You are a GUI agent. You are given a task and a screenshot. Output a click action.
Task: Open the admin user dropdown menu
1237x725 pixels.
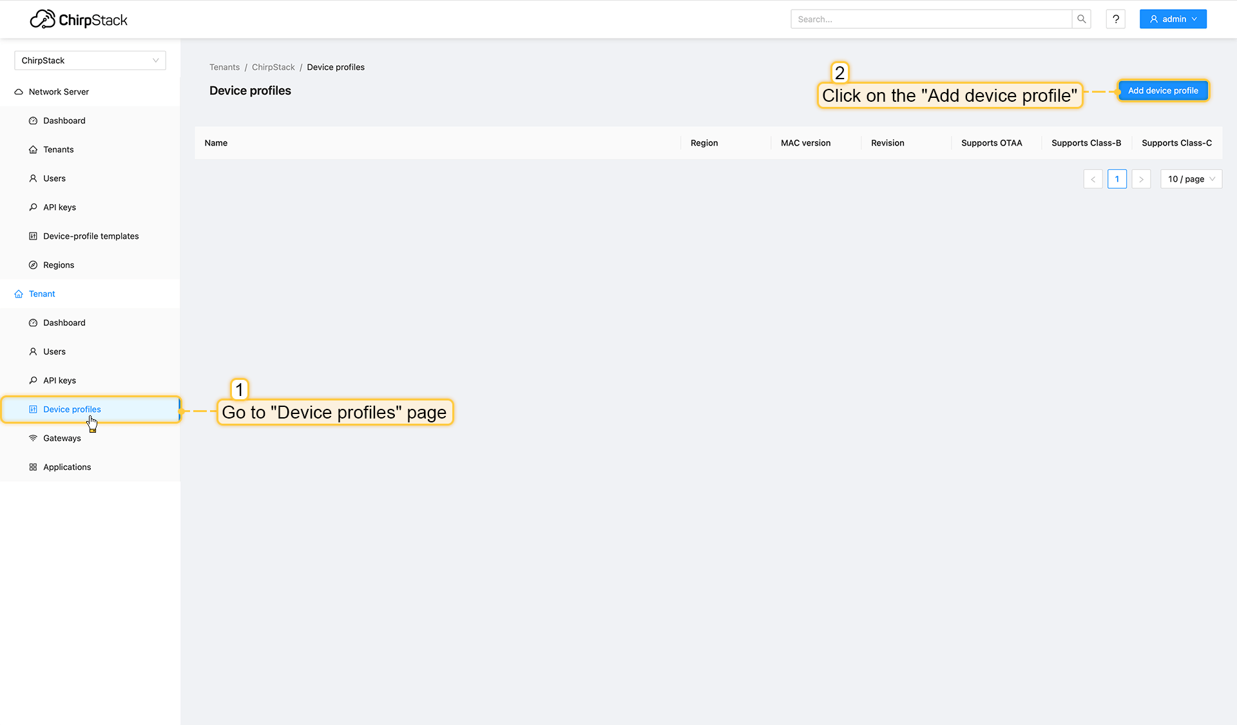coord(1173,19)
